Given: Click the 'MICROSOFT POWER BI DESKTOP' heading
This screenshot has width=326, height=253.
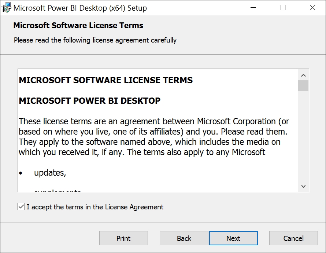Looking at the screenshot, I should [x=90, y=101].
